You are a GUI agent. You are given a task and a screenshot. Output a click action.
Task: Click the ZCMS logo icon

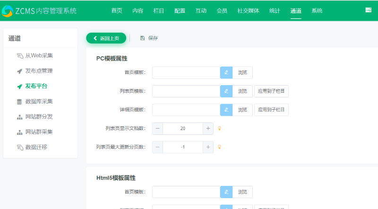tap(8, 10)
